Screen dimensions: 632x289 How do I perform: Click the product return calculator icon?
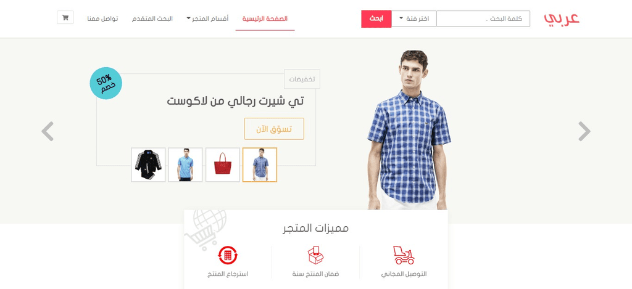(x=228, y=255)
